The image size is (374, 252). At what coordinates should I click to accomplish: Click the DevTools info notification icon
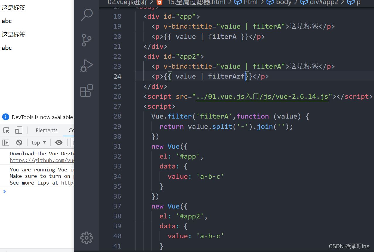click(x=6, y=117)
